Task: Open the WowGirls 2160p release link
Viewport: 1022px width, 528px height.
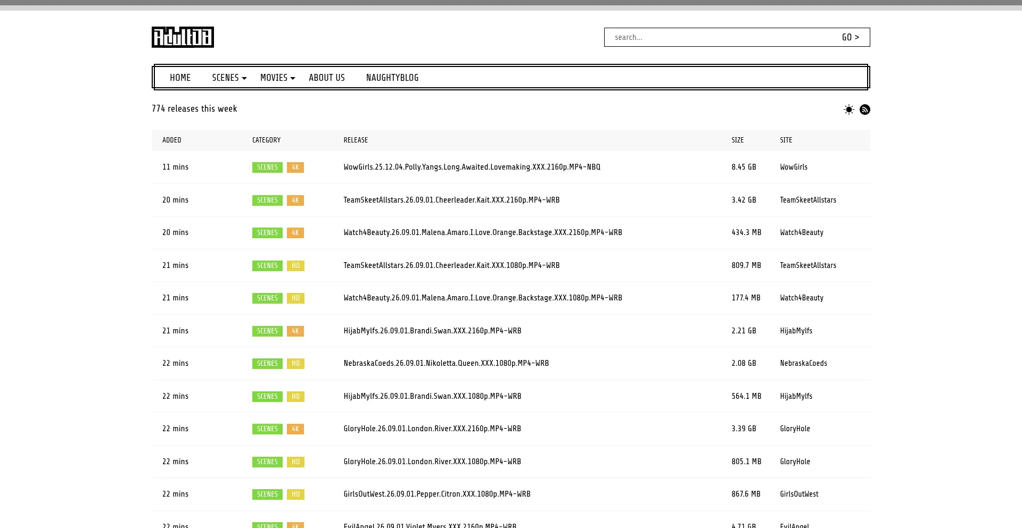Action: 472,167
